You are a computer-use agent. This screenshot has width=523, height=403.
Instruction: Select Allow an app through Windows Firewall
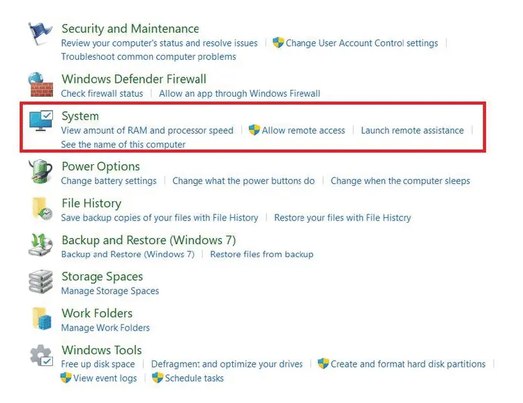click(239, 93)
